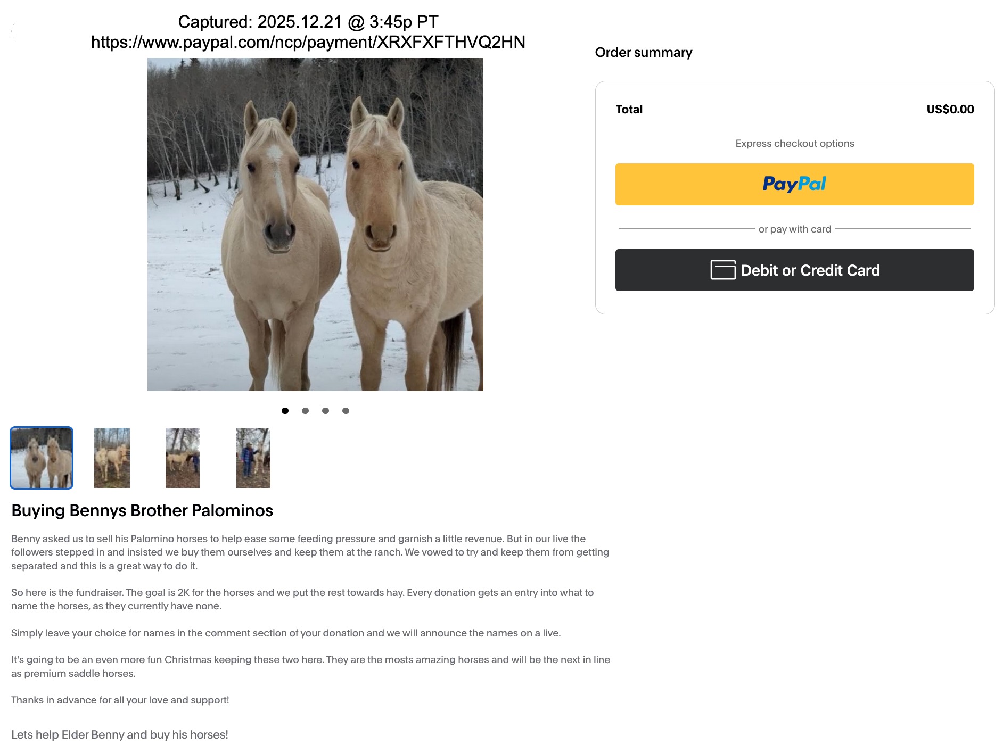
Task: Click the US$0.00 total amount
Action: [950, 109]
